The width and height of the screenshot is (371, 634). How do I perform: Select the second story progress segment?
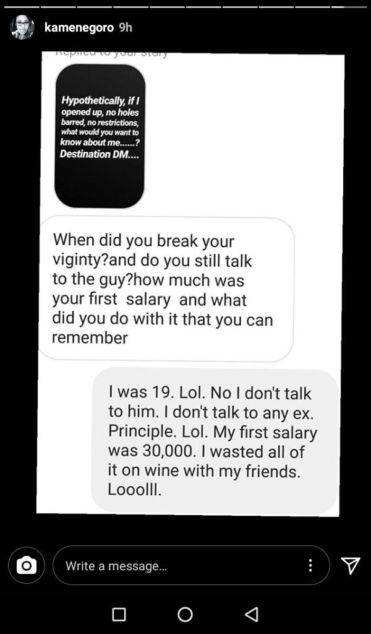click(x=58, y=7)
